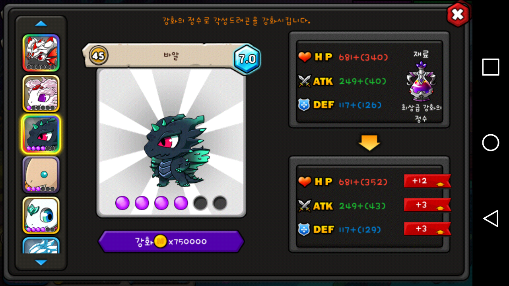Tap the Android back triangle button
Screen dimensions: 509x286
[x=491, y=218]
